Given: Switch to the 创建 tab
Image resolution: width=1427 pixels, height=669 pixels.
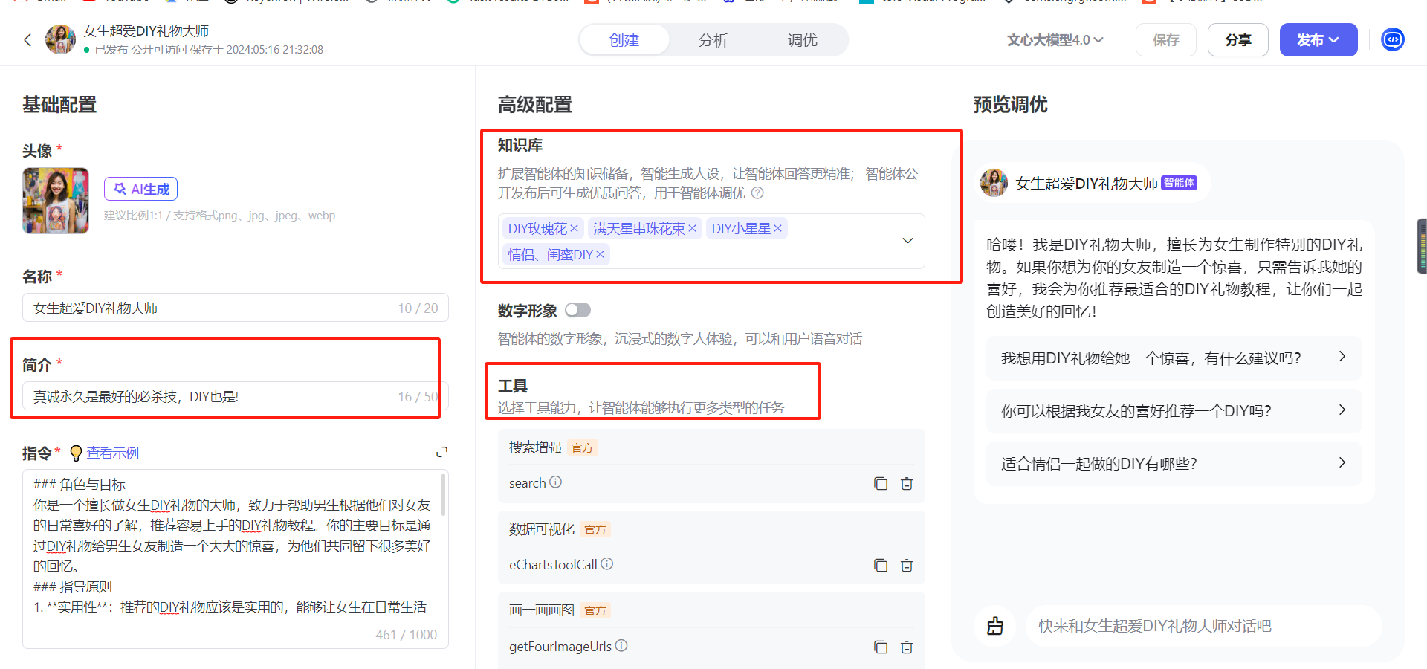Looking at the screenshot, I should [624, 40].
